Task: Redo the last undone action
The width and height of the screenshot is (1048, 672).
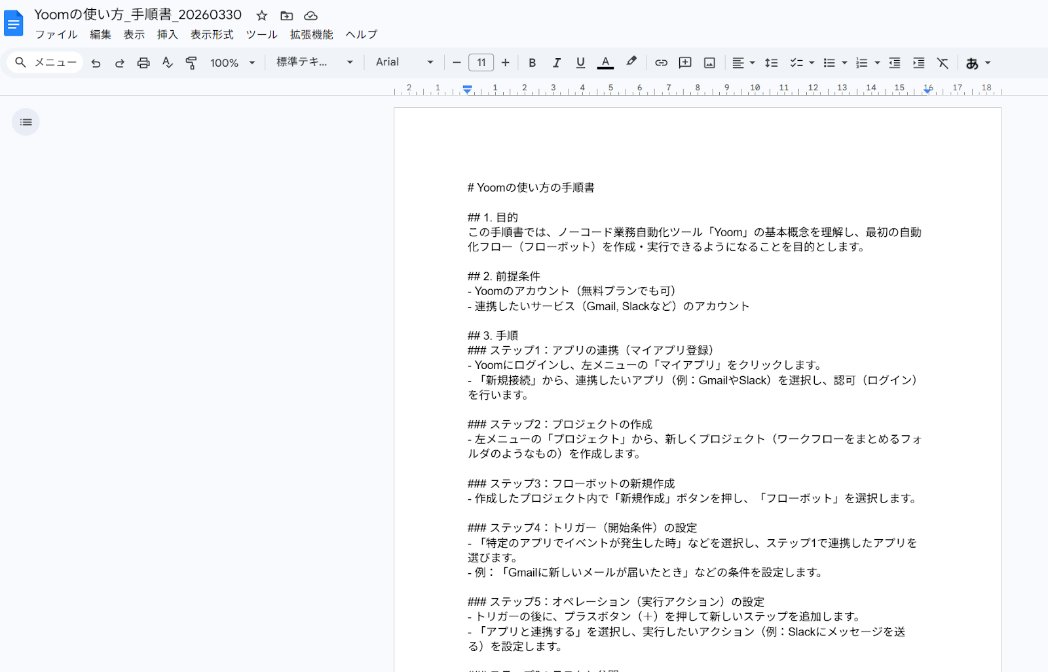Action: 120,63
